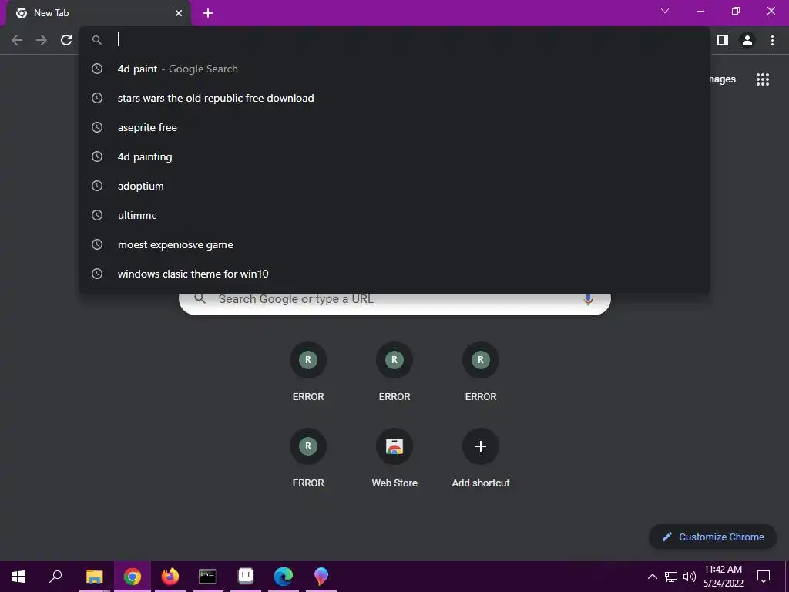Click the address bar search icon
Image resolution: width=789 pixels, height=592 pixels.
(97, 40)
